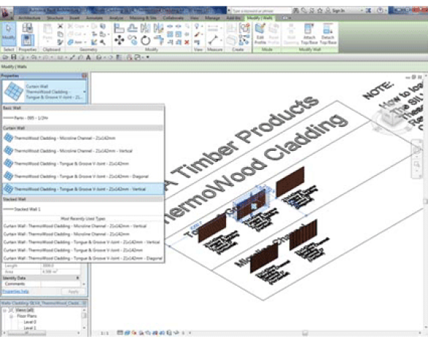Click the Trim/Extend to corner tool
Image resolution: width=428 pixels, height=345 pixels.
[x=158, y=40]
